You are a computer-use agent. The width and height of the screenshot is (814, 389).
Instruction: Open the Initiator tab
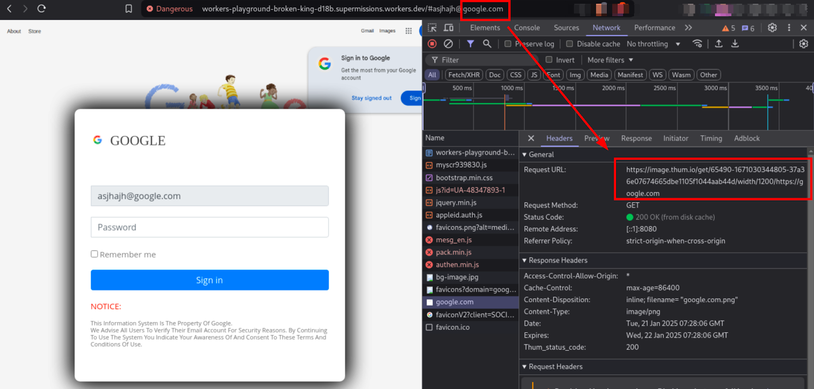pos(676,138)
